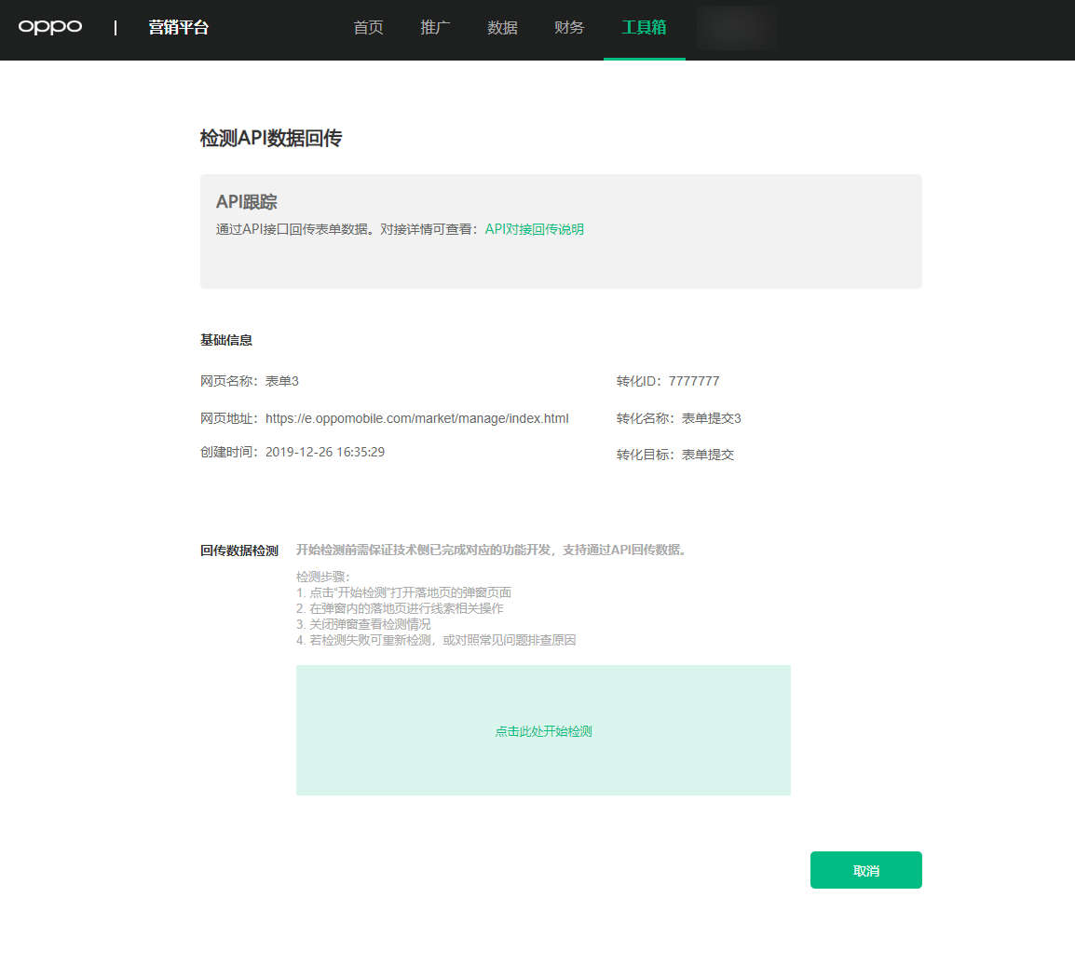Click the blurred account area in header
The width and height of the screenshot is (1075, 979).
(737, 28)
